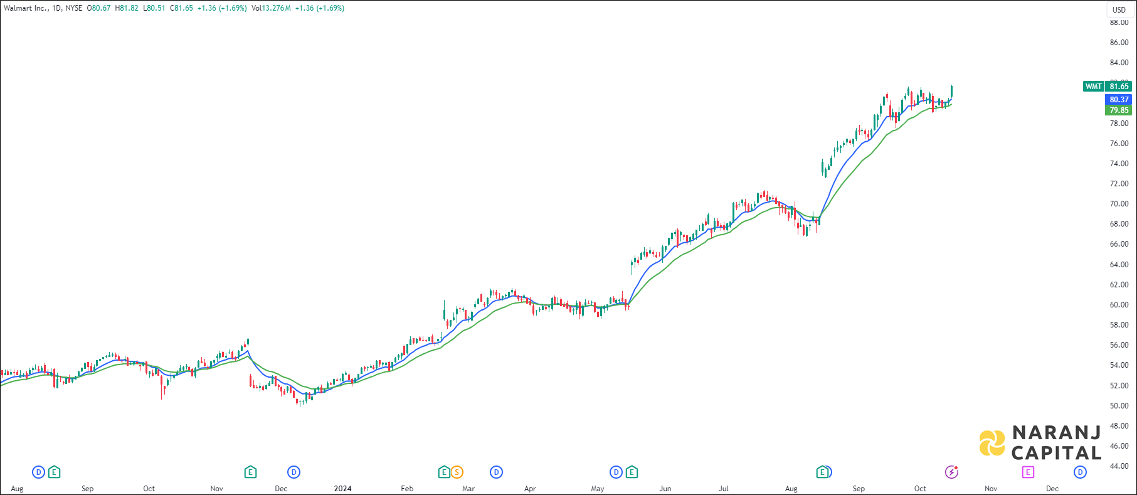Click the leftmost dividend 'D' marker
This screenshot has height=495, width=1137.
(38, 472)
